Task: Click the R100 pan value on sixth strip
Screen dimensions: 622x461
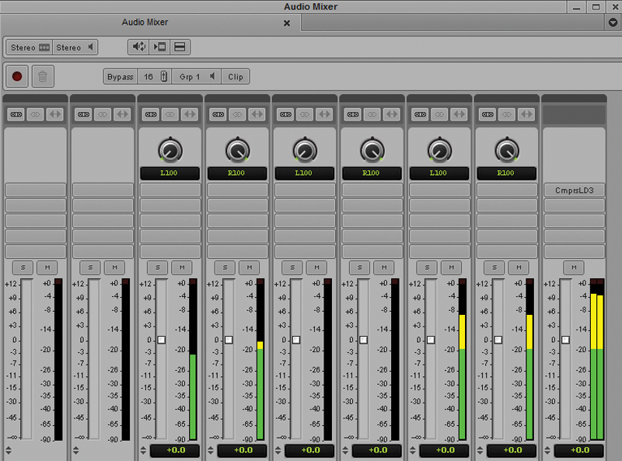Action: pyautogui.click(x=372, y=173)
